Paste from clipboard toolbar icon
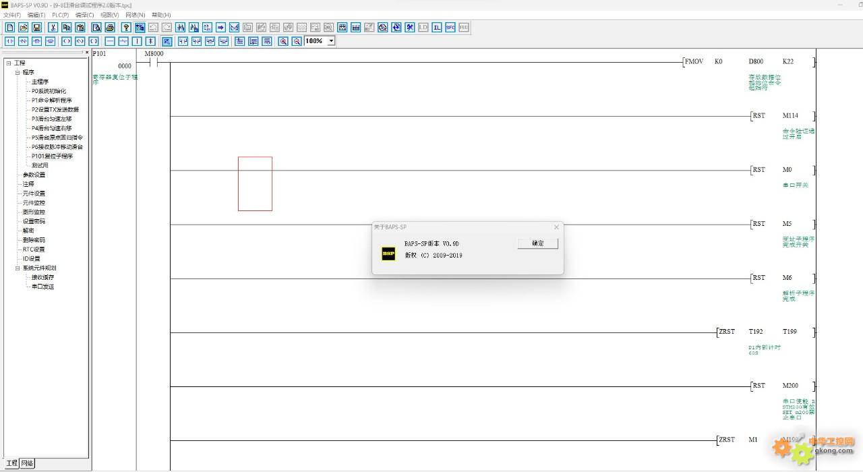This screenshot has width=863, height=472. pos(80,28)
